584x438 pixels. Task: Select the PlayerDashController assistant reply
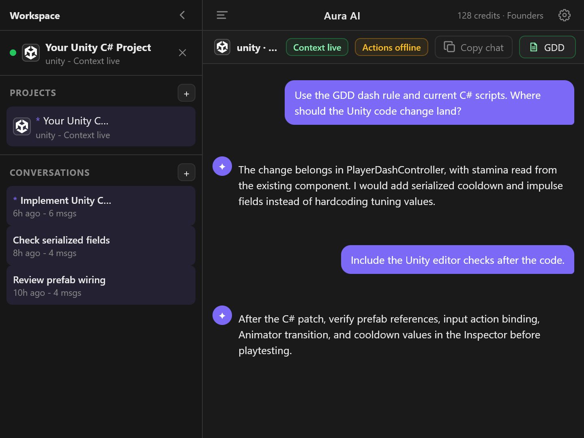pos(401,186)
